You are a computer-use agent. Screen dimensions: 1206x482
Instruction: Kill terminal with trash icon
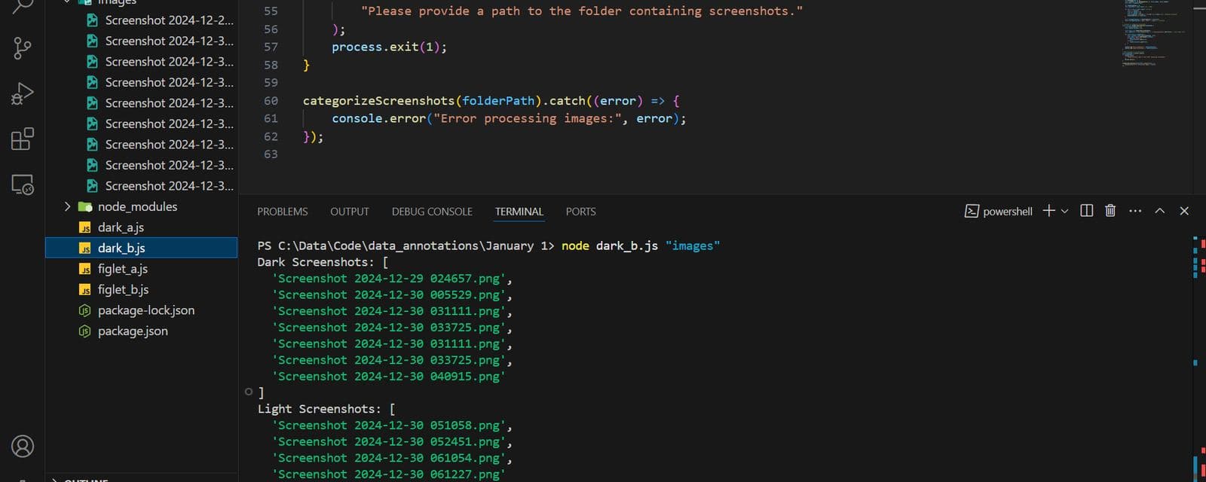[1110, 211]
